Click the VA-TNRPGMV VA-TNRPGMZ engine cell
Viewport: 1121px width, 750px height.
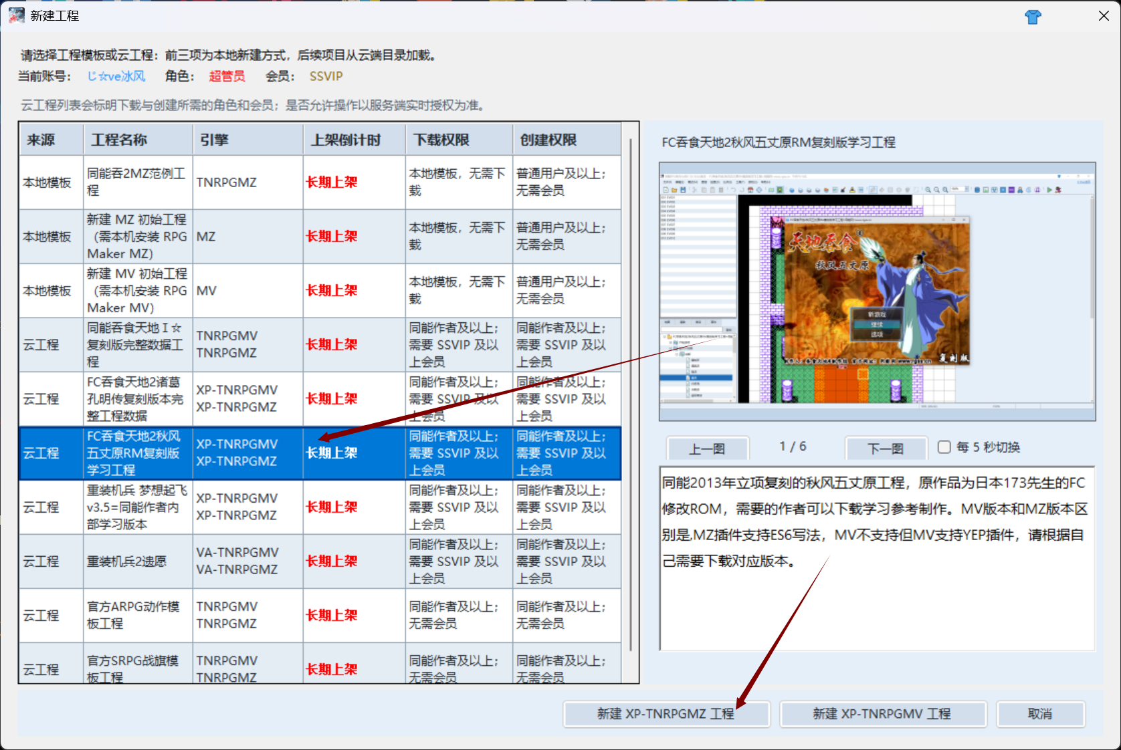coord(247,561)
